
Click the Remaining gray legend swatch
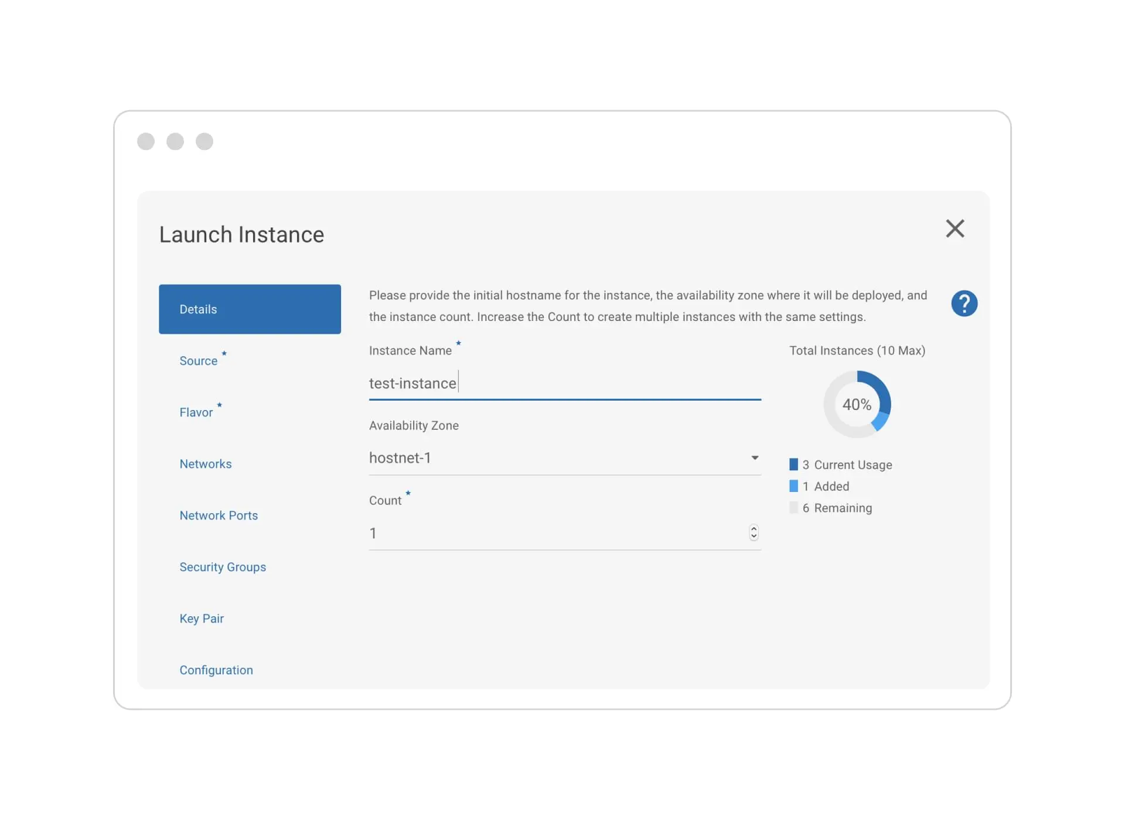(793, 508)
